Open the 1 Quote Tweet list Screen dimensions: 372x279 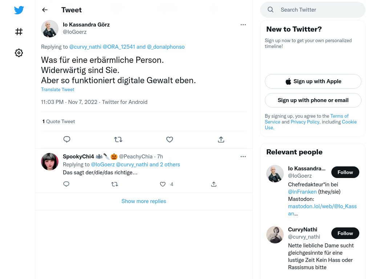58,121
